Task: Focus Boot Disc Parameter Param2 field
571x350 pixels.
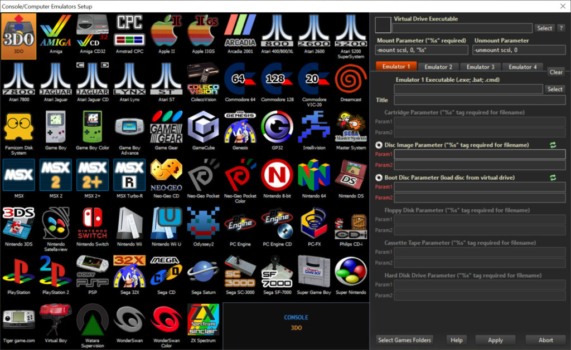Action: (480, 198)
